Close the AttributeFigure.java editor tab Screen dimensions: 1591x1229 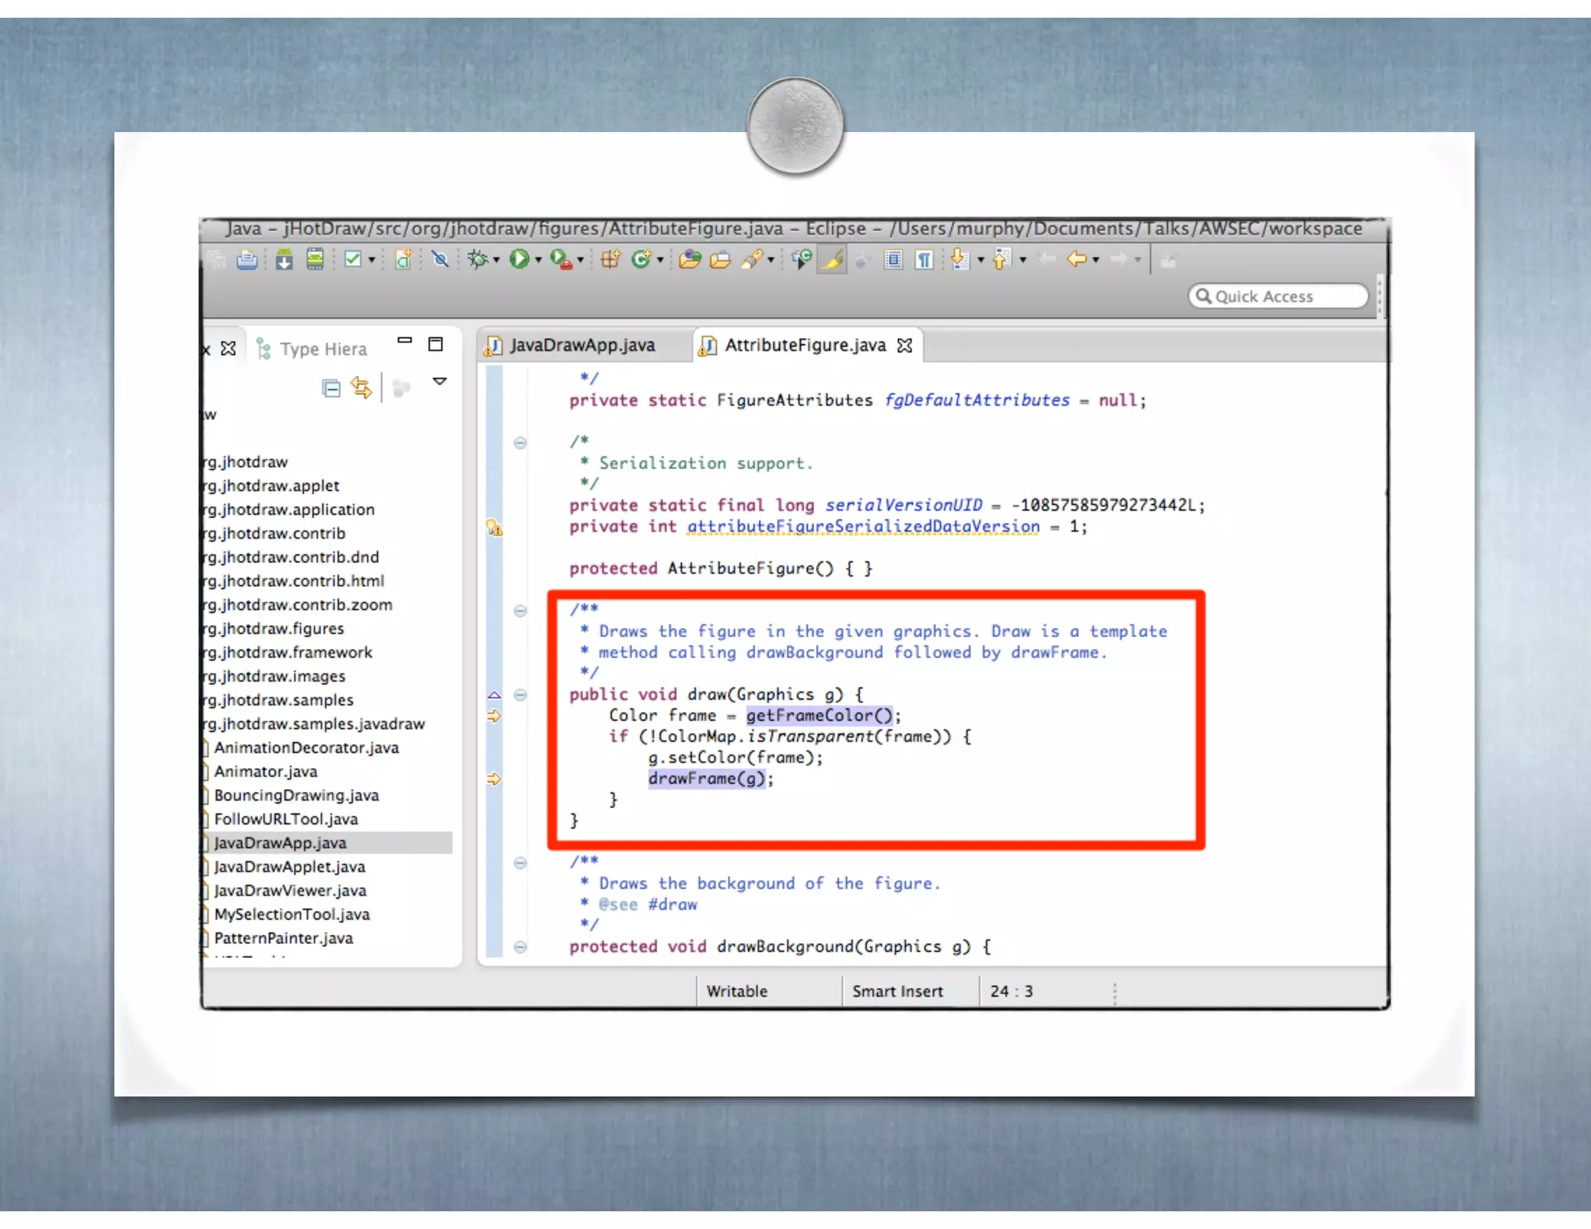[905, 346]
